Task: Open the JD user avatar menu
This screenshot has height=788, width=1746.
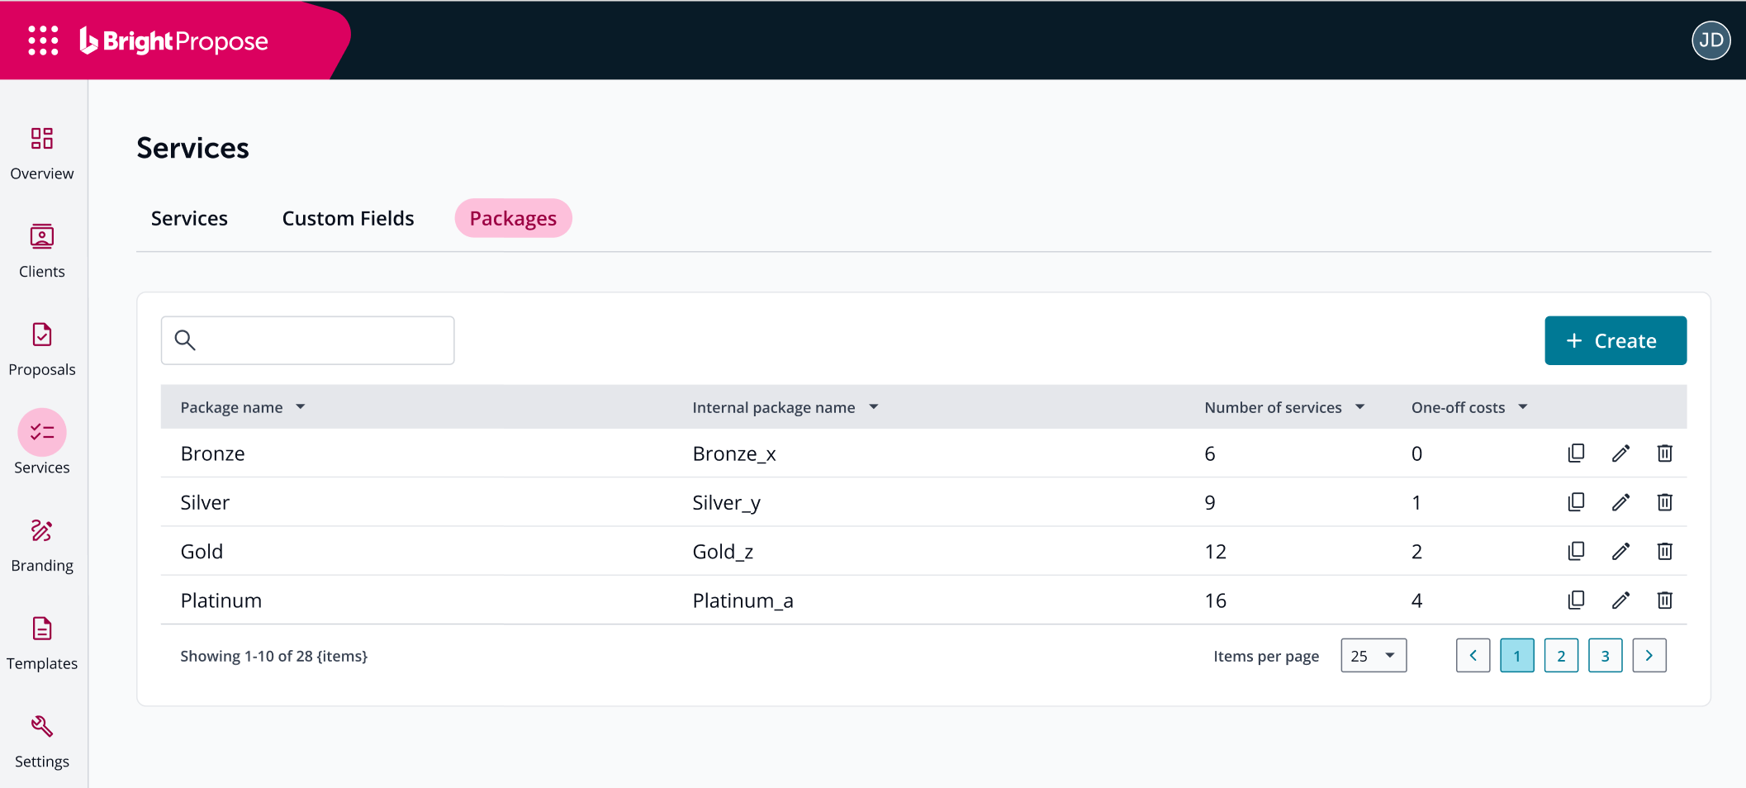Action: pos(1710,40)
